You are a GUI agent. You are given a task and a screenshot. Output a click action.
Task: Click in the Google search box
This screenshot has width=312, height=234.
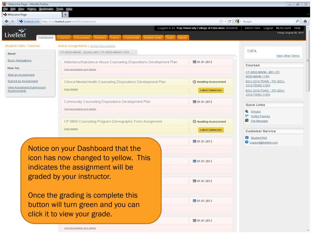pyautogui.click(x=268, y=21)
